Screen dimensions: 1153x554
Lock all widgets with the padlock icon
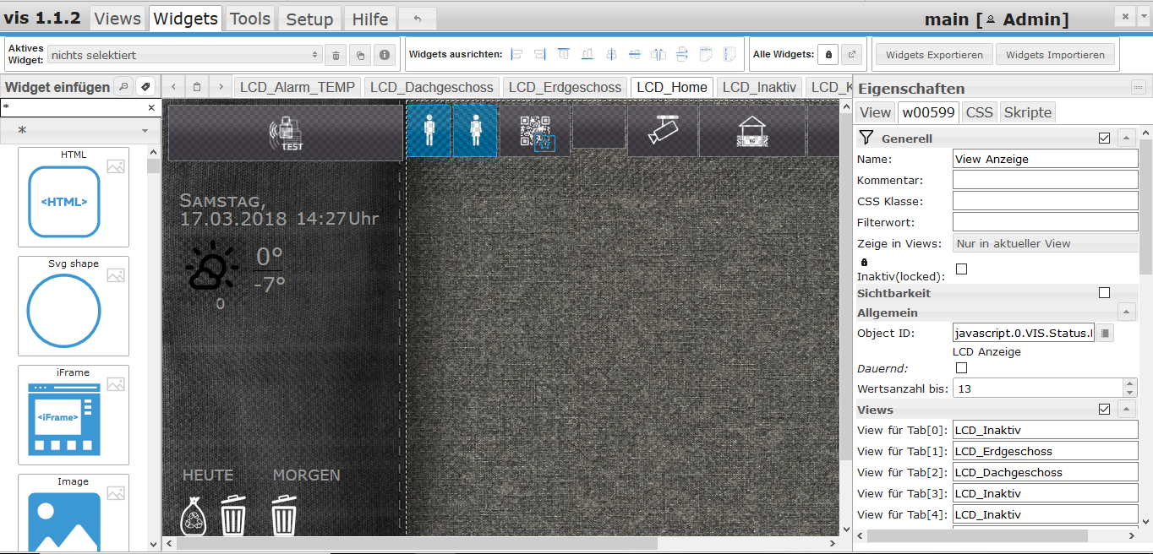coord(828,55)
